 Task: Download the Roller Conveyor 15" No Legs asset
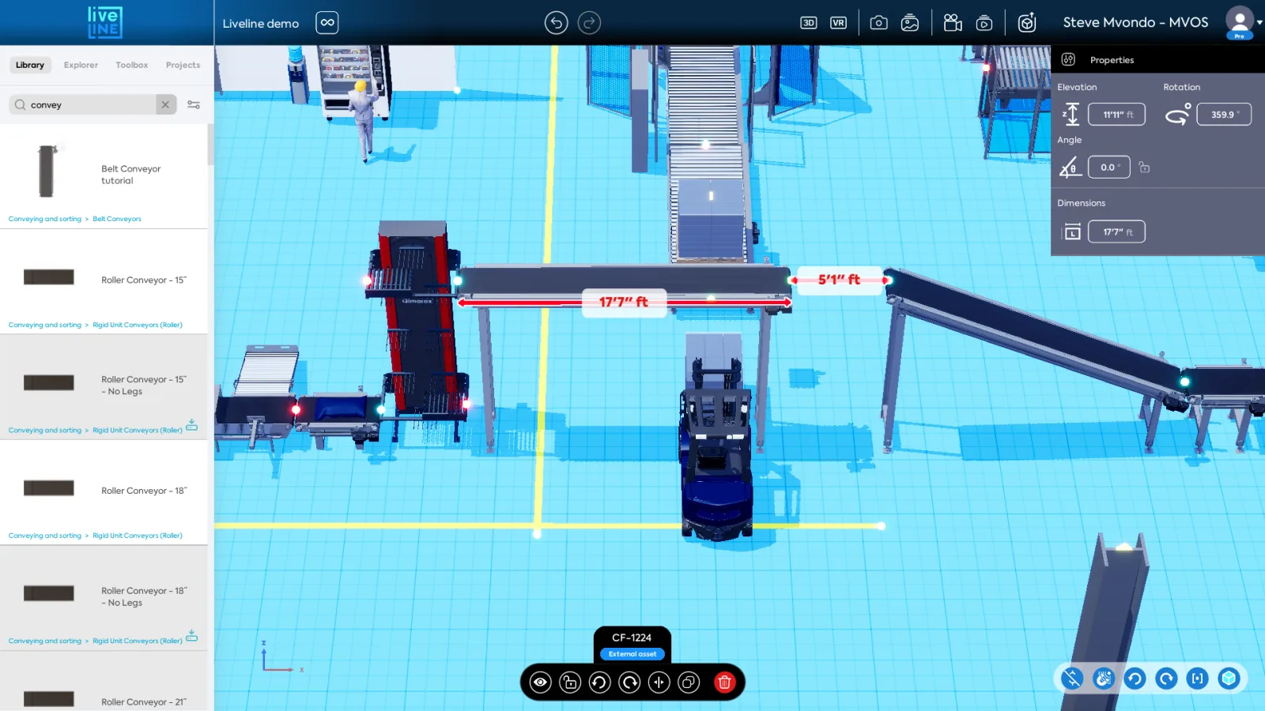(x=191, y=425)
